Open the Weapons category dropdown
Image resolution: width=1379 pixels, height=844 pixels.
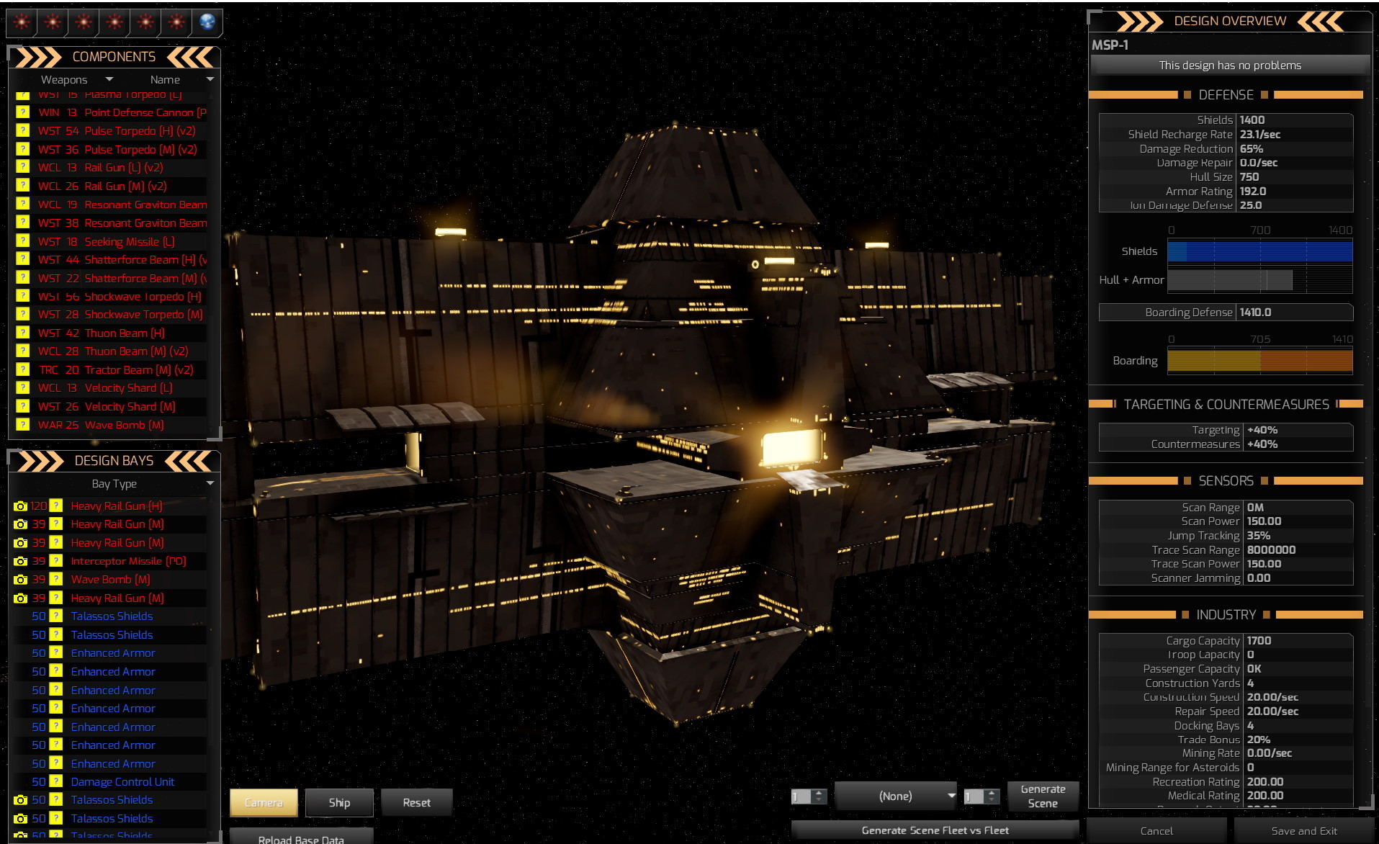[x=77, y=80]
